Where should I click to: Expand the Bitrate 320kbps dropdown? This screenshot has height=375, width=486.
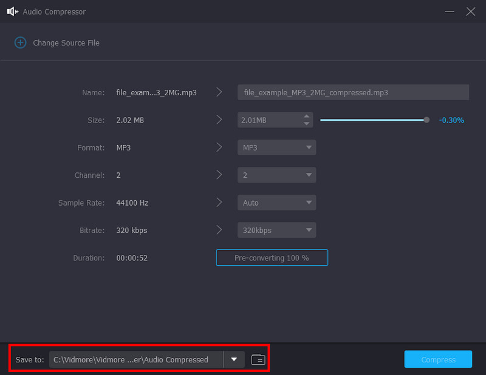pyautogui.click(x=276, y=231)
